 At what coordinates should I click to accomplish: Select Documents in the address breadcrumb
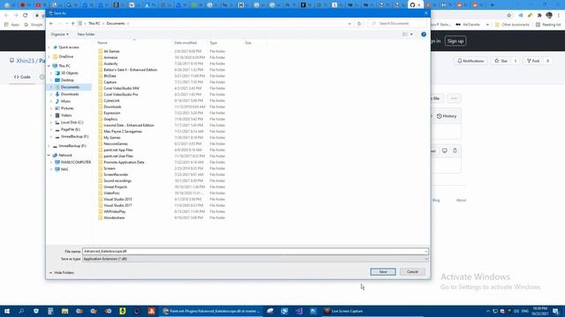[x=116, y=24]
